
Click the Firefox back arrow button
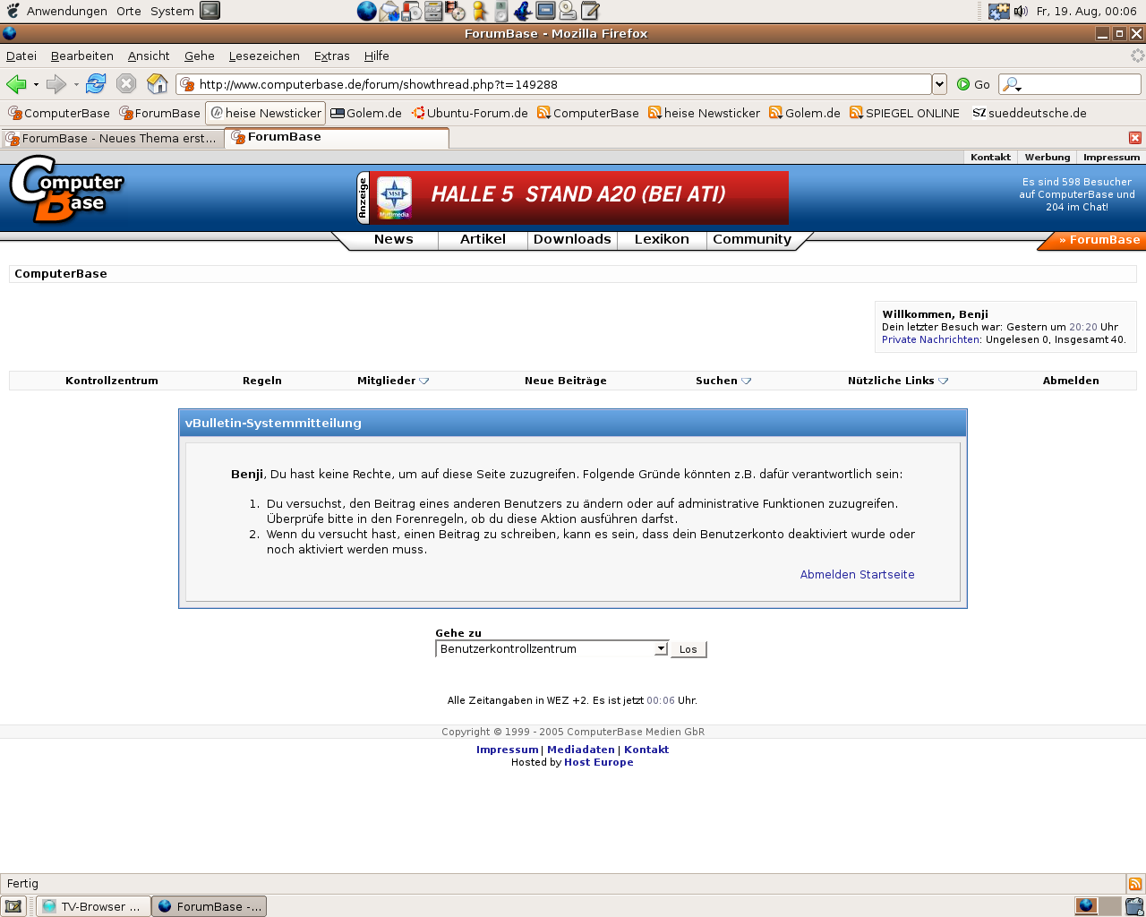(x=16, y=84)
